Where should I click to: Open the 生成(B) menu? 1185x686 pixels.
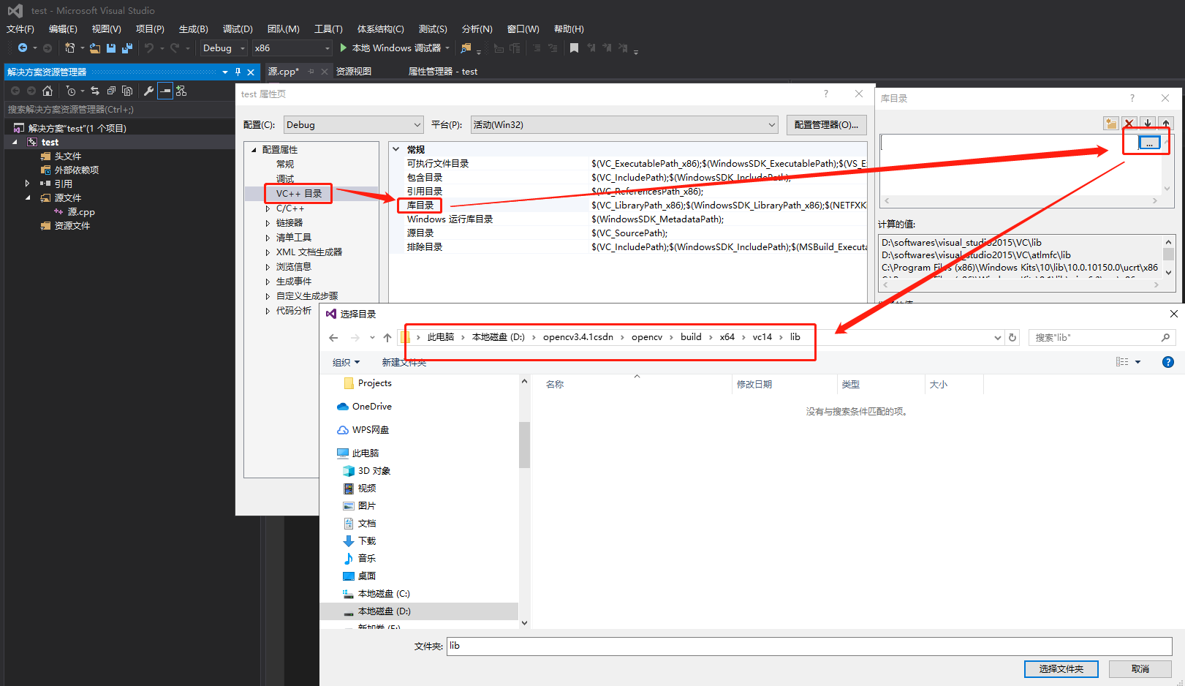pos(194,29)
